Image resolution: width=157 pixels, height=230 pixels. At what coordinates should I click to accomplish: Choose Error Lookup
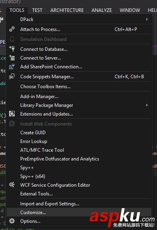[x=79, y=141]
